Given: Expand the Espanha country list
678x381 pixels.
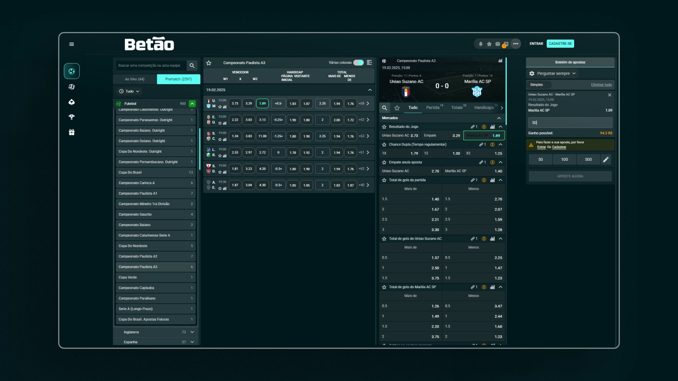Looking at the screenshot, I should pos(192,342).
